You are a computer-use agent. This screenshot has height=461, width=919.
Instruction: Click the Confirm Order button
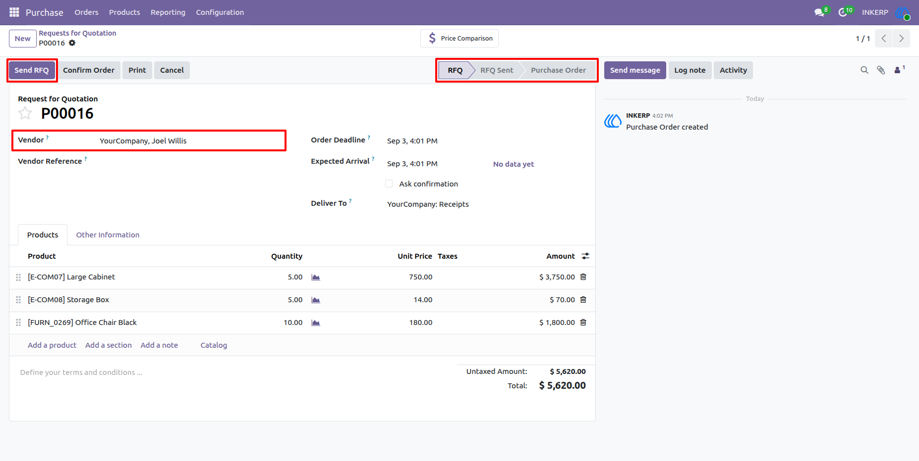[89, 70]
